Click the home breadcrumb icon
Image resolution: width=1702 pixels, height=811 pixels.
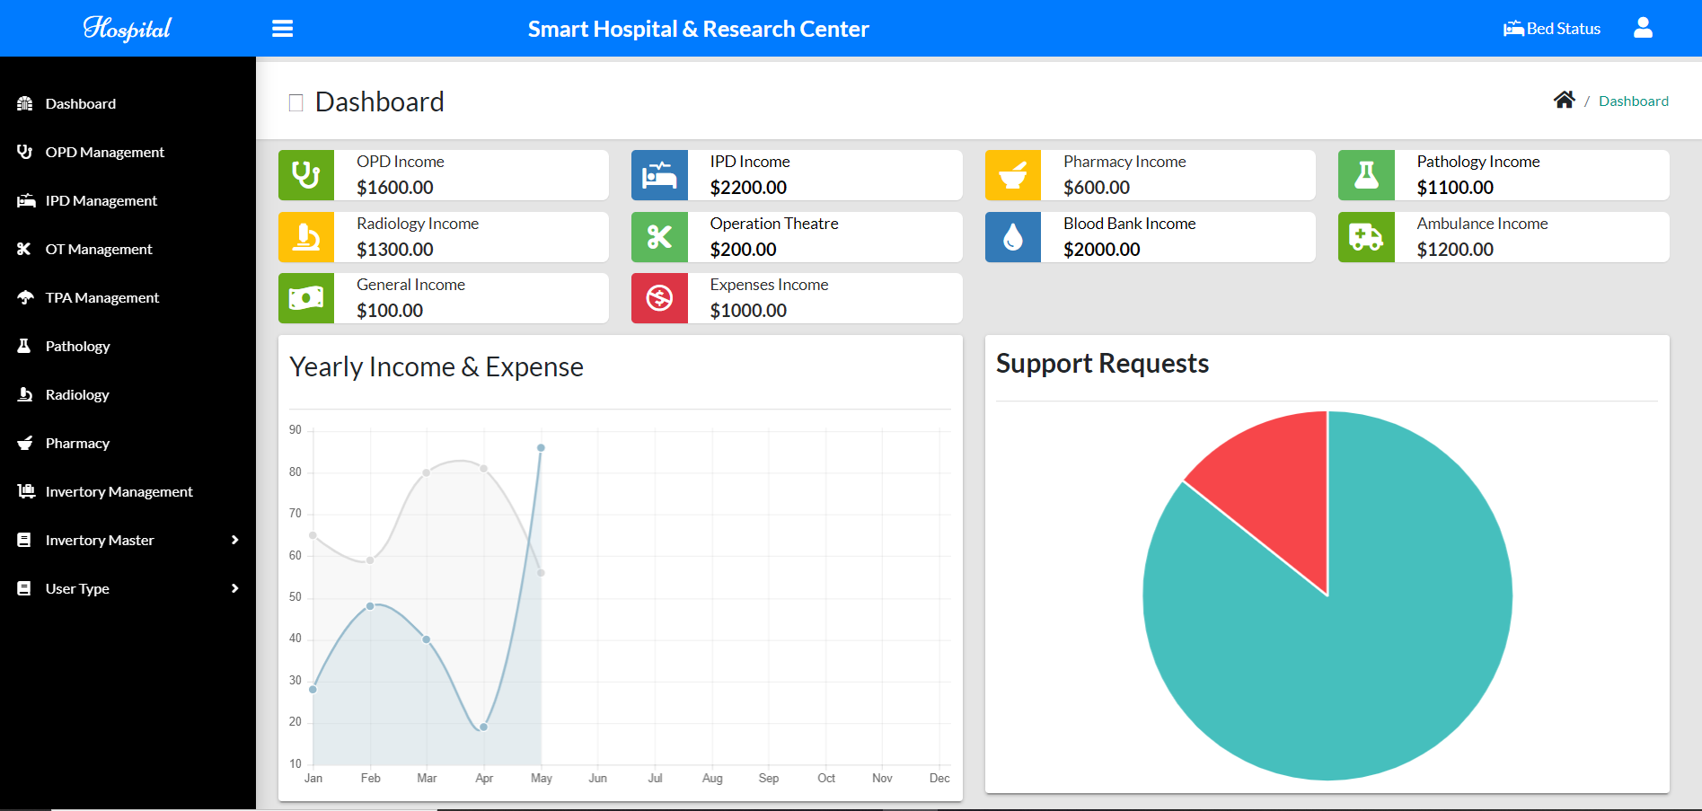point(1564,101)
